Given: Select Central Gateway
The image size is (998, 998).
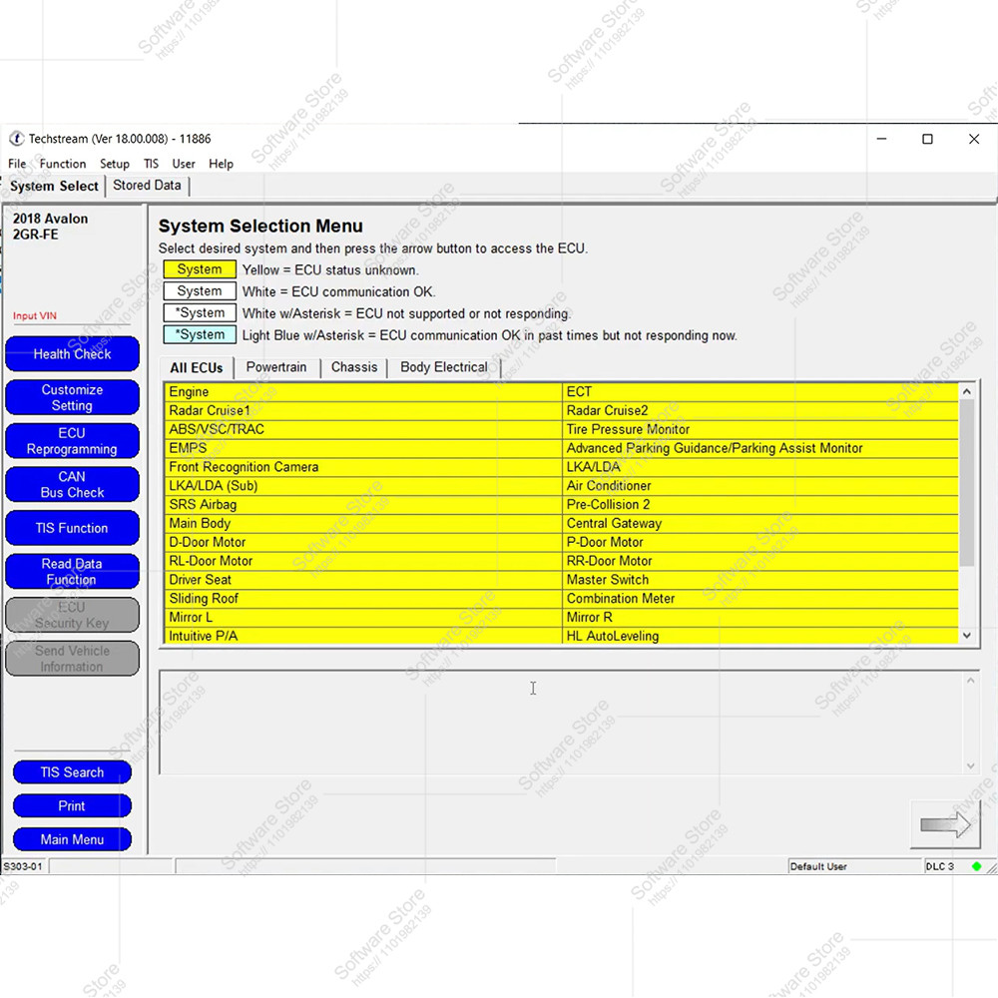Looking at the screenshot, I should point(760,523).
